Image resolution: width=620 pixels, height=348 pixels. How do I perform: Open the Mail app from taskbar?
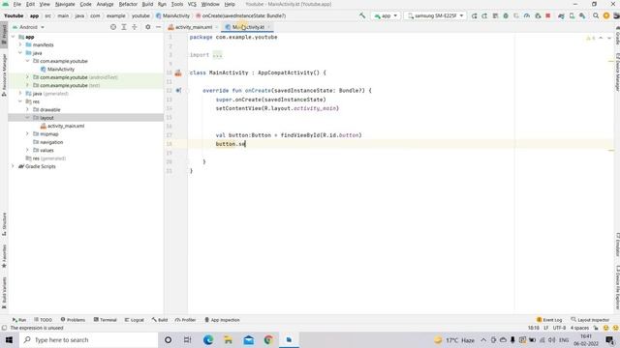click(x=249, y=339)
